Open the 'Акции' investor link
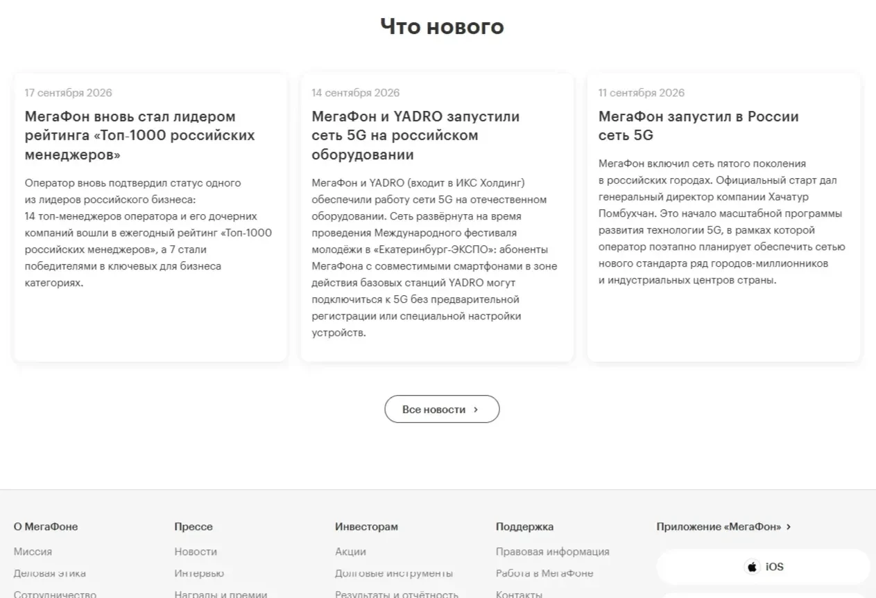Image resolution: width=876 pixels, height=598 pixels. [350, 552]
